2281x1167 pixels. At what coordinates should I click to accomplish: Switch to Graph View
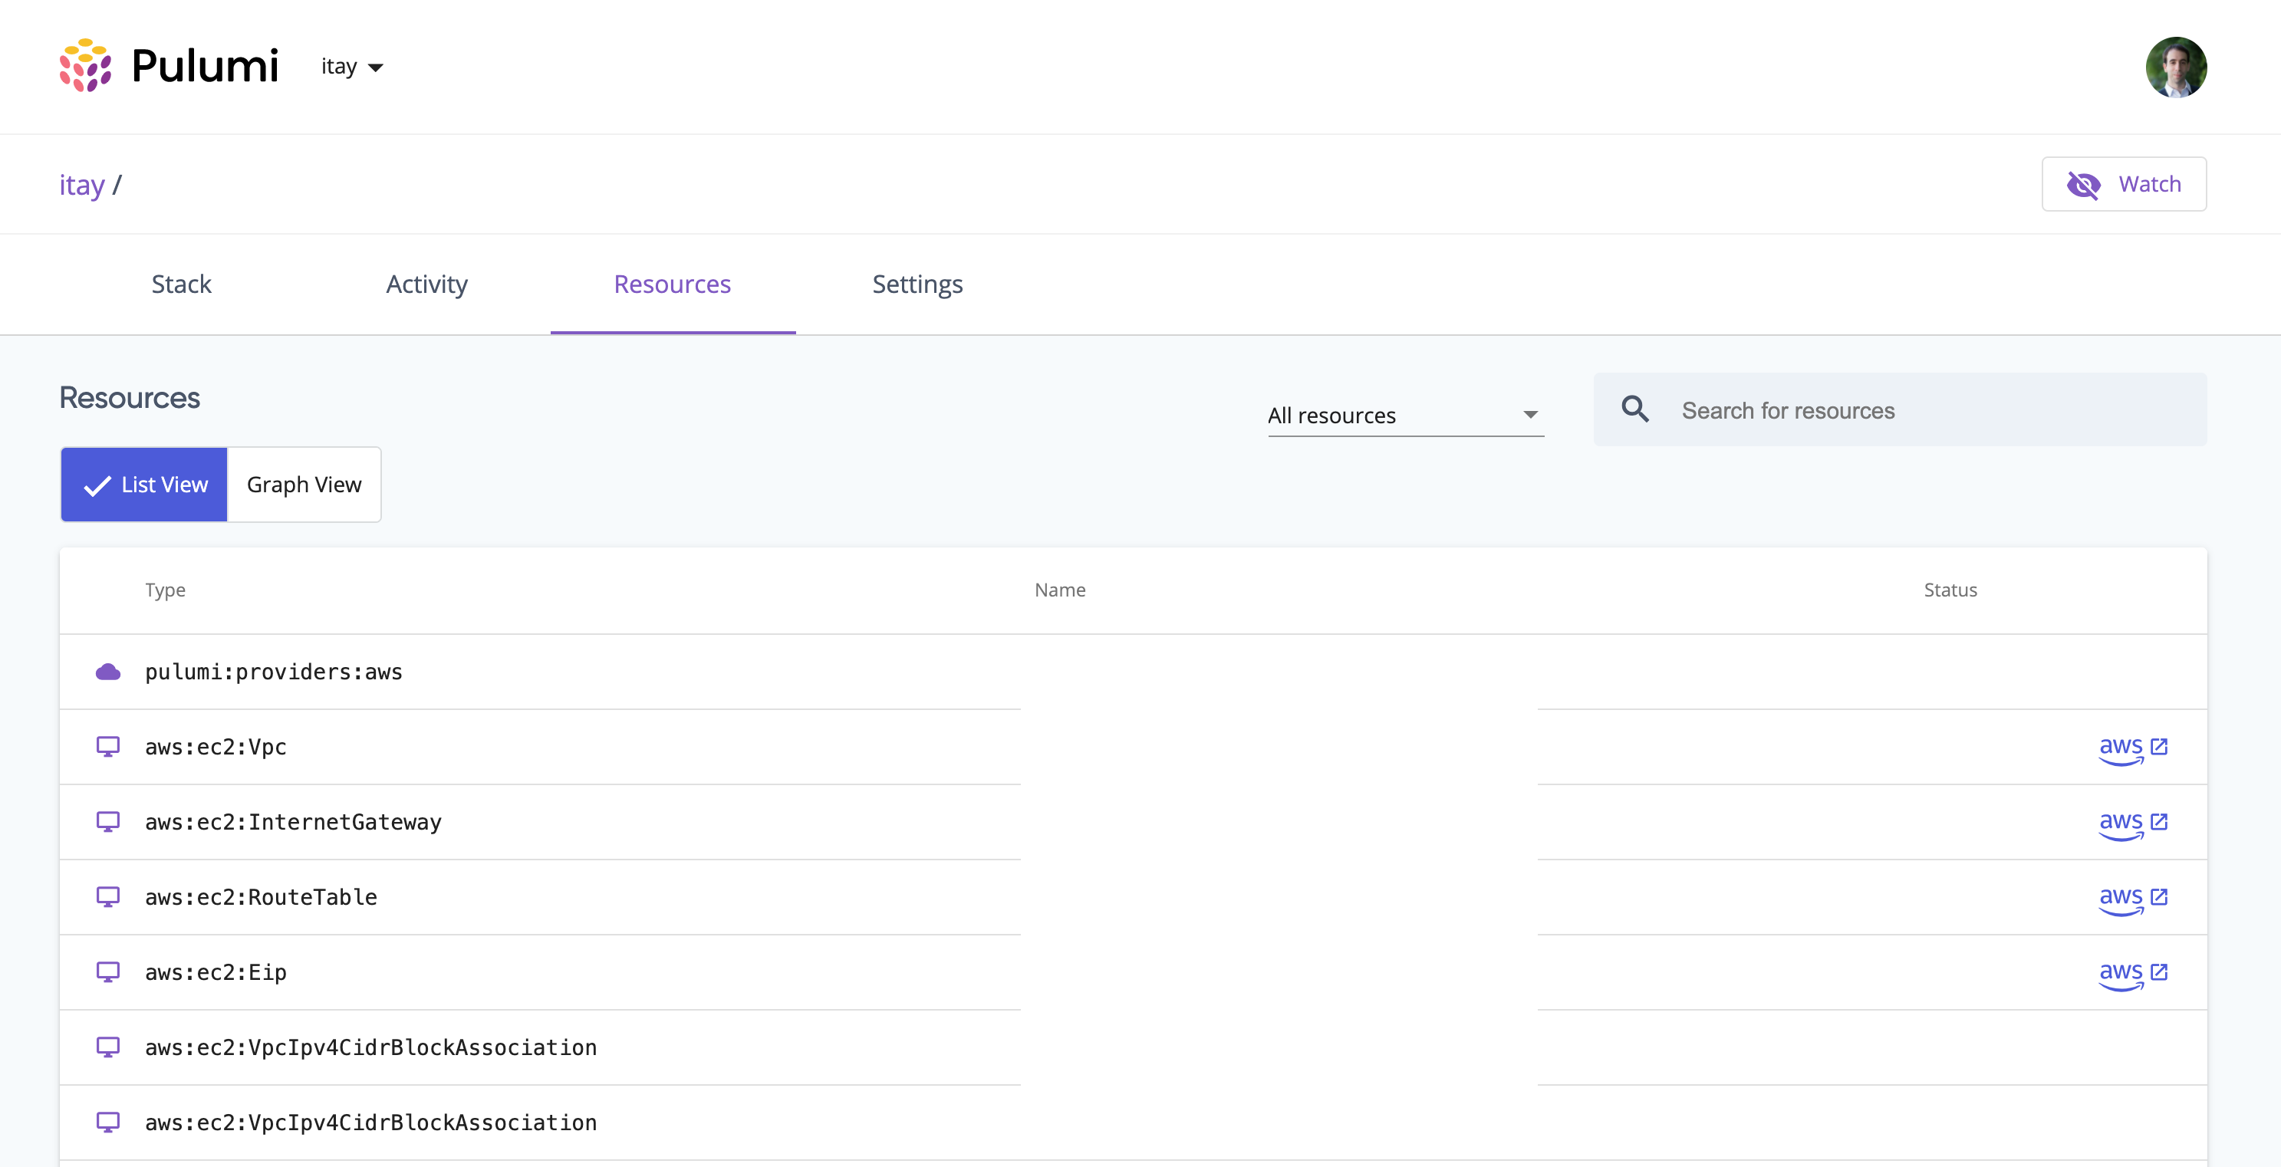tap(304, 485)
